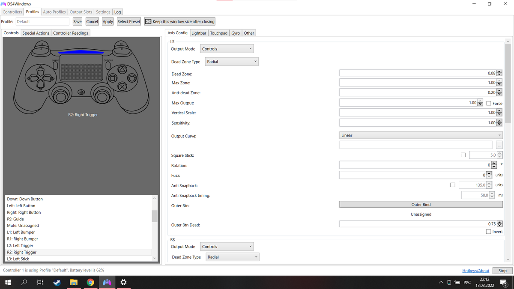The height and width of the screenshot is (289, 514).
Task: Open RS Output Mode dropdown
Action: (227, 247)
